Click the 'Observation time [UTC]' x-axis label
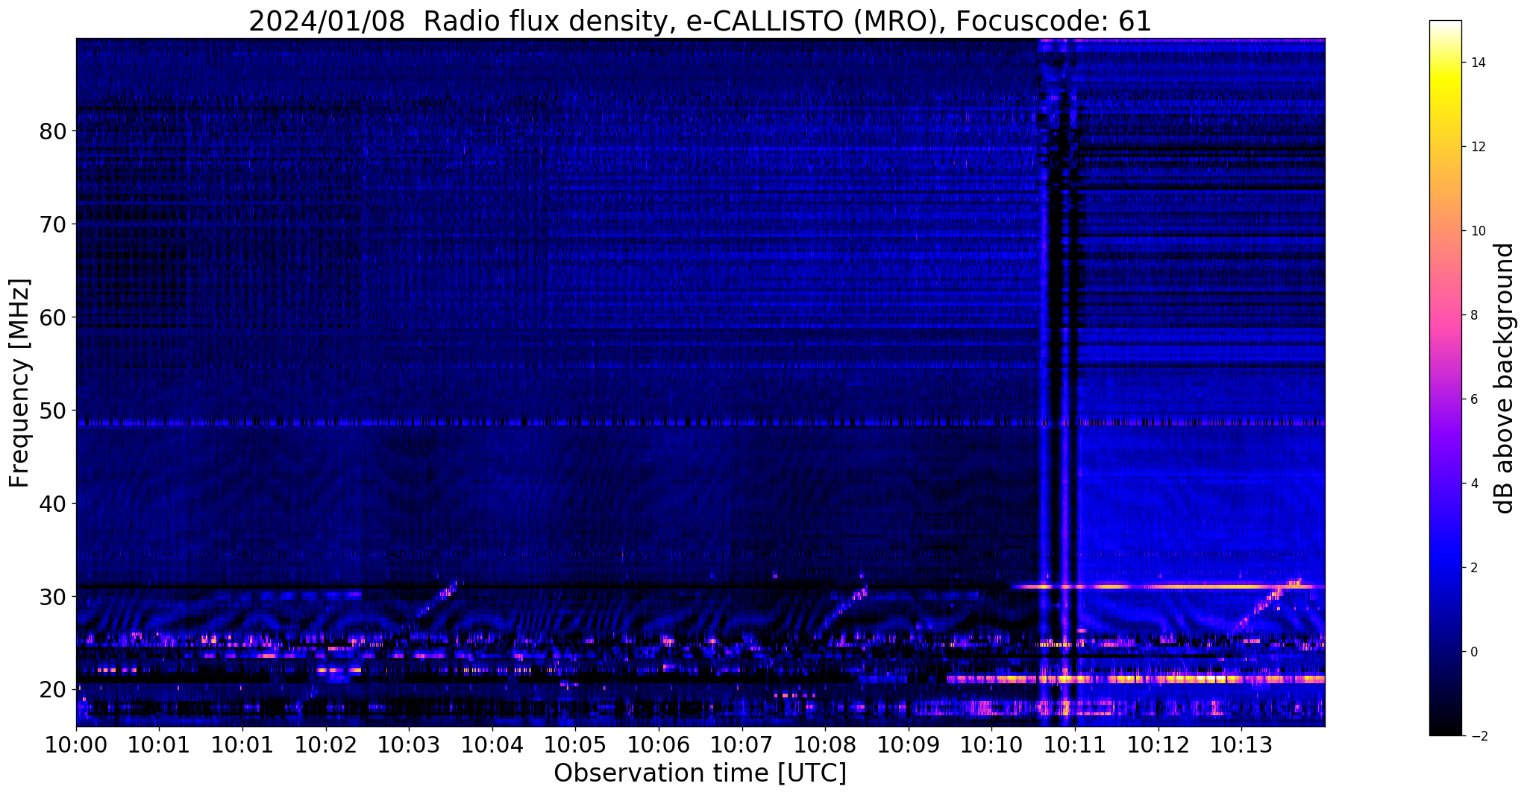The height and width of the screenshot is (795, 1527). click(700, 773)
